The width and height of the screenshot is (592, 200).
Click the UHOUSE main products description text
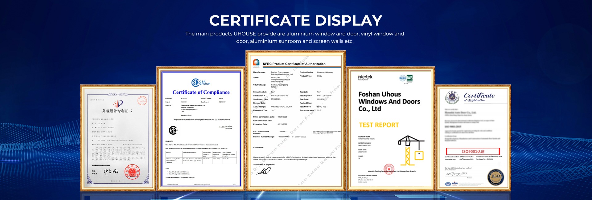pos(295,37)
